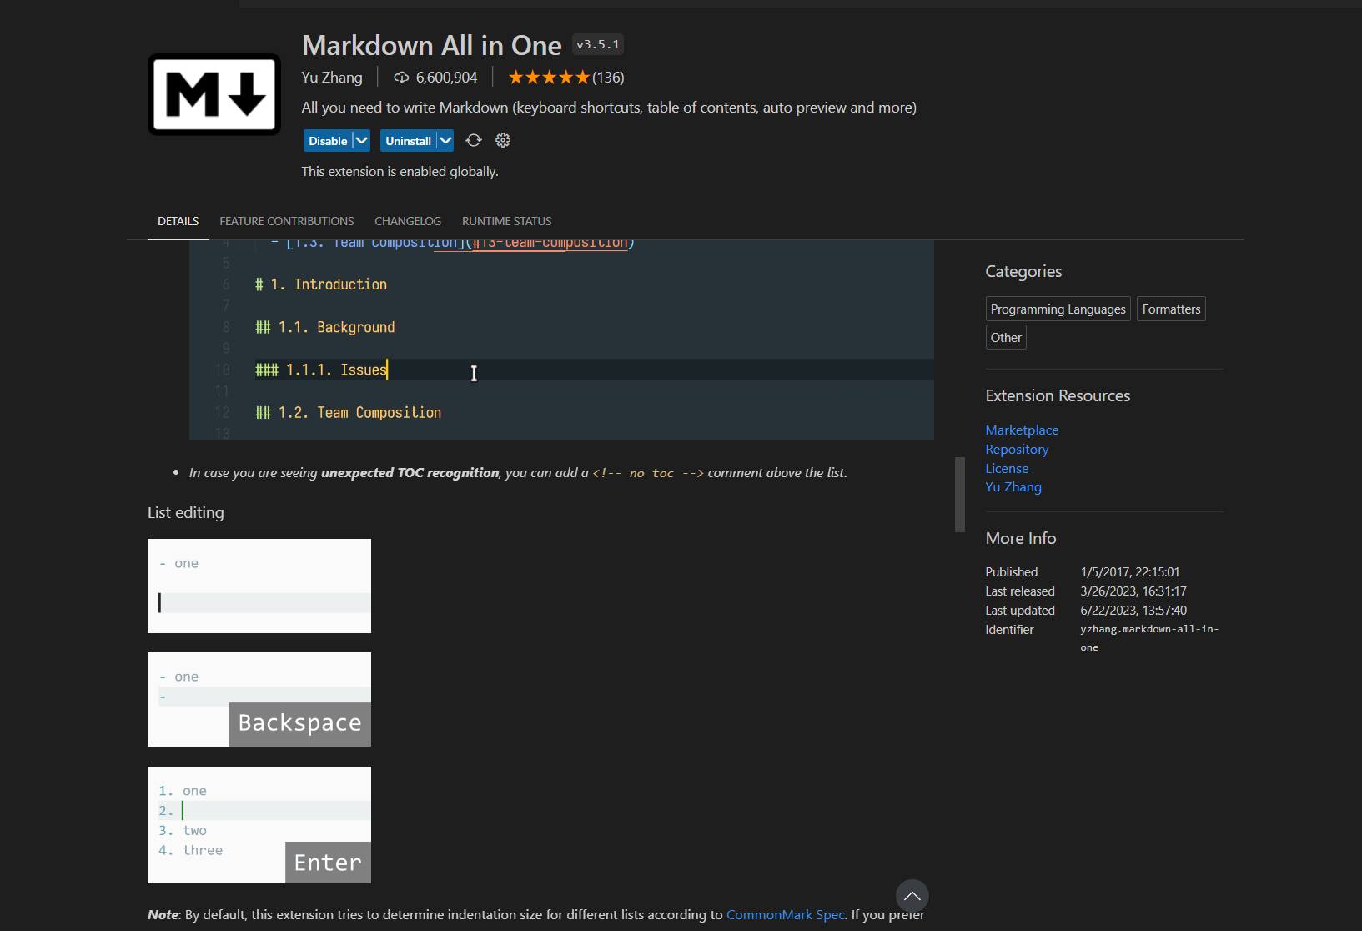Follow the CommonMark Spec link
This screenshot has width=1362, height=931.
coord(786,915)
